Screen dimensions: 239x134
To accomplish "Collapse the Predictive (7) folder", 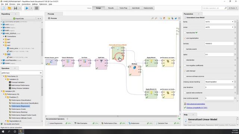I will (6, 97).
